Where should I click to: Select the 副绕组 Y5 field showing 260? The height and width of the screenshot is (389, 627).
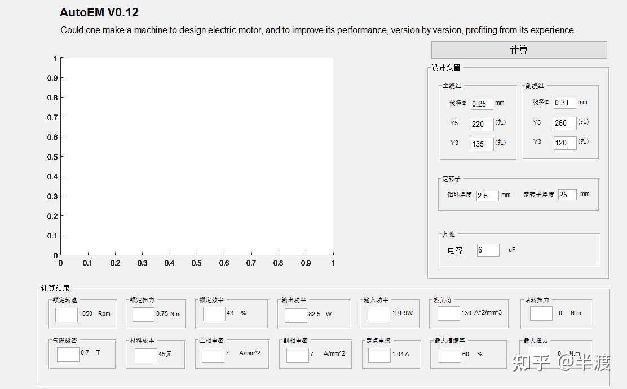pyautogui.click(x=564, y=123)
